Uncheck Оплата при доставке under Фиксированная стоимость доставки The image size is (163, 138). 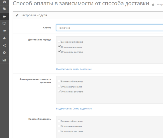[x=59, y=91]
